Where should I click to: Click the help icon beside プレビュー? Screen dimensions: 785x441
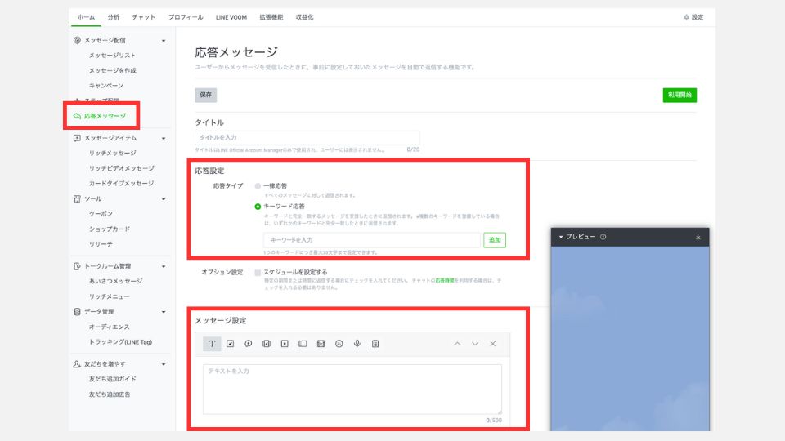click(603, 237)
